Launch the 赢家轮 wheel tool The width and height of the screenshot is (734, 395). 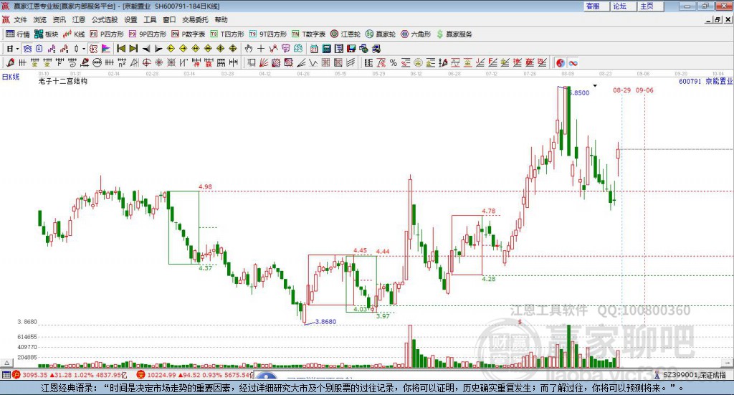pyautogui.click(x=381, y=34)
